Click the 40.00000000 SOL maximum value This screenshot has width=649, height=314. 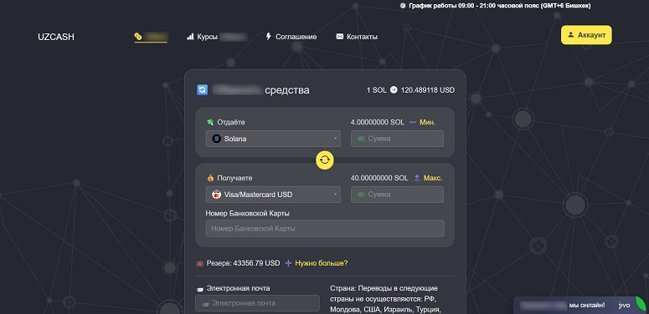click(x=379, y=178)
